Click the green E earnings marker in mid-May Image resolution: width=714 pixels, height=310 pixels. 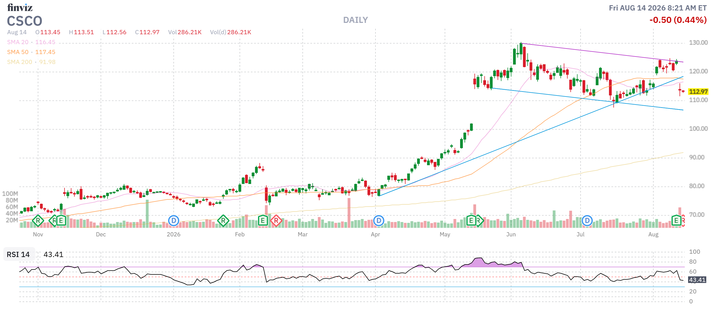[x=471, y=221]
